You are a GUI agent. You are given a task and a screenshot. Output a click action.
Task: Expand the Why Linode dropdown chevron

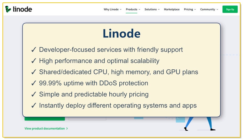(x=121, y=9)
